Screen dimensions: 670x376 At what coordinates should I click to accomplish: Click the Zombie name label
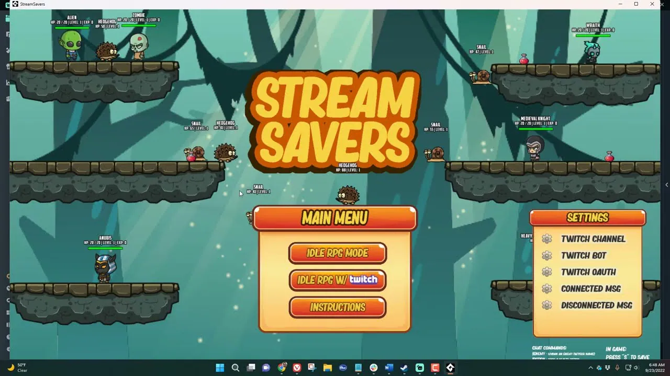coord(139,15)
